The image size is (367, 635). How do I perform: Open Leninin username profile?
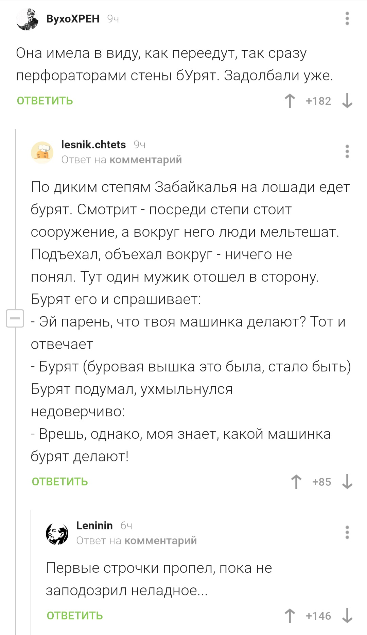point(94,525)
